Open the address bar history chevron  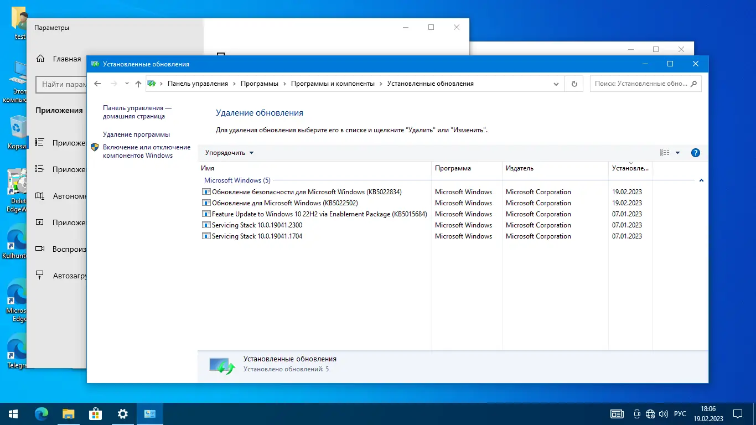coord(556,83)
